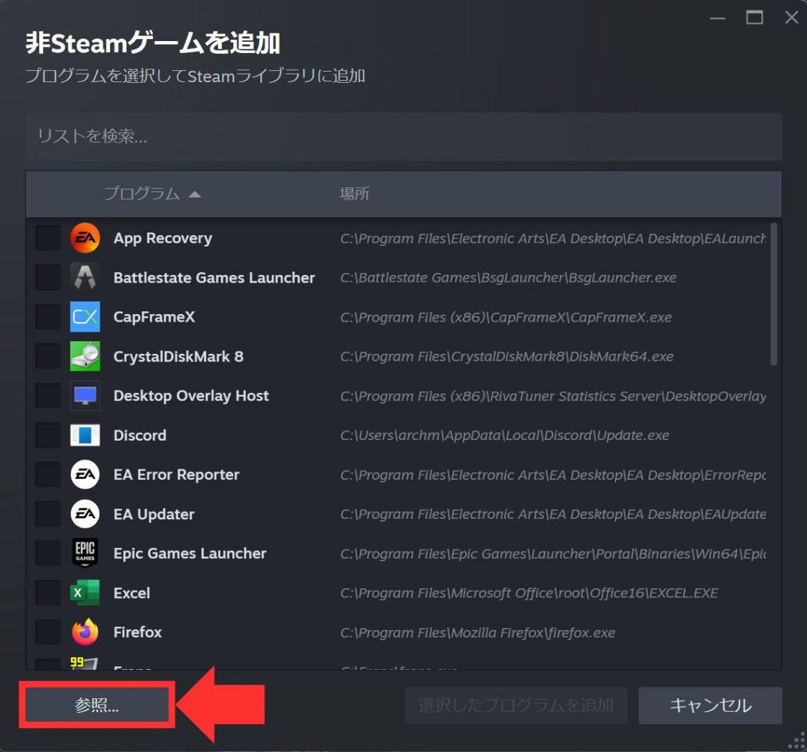Screen dimensions: 807x752
Task: Check the checkbox next to Discord
Action: (47, 434)
